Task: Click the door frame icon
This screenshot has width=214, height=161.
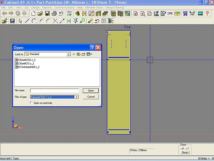Action: click(x=98, y=13)
